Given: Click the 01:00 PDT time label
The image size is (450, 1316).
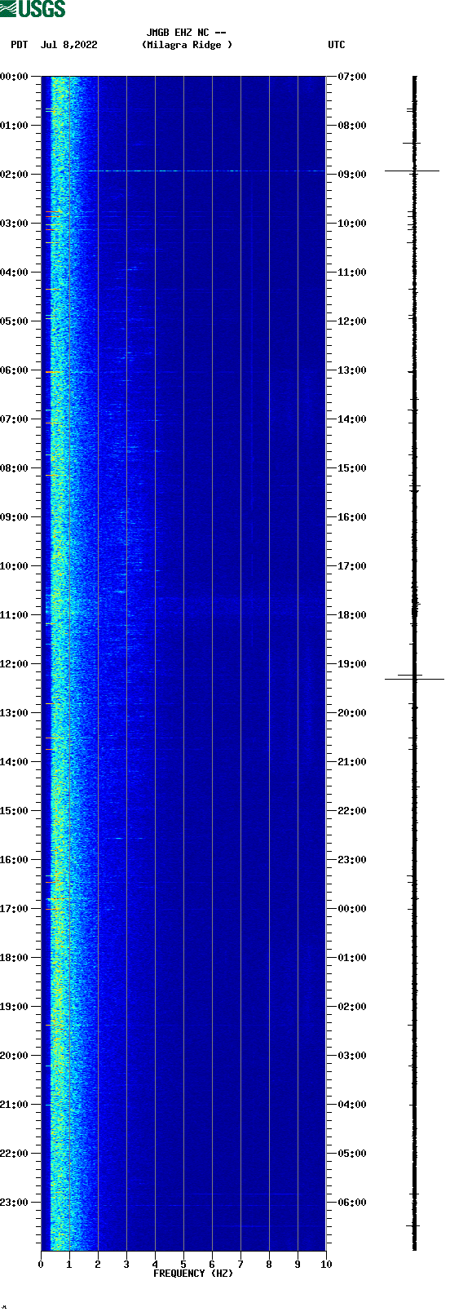Looking at the screenshot, I should pyautogui.click(x=15, y=126).
